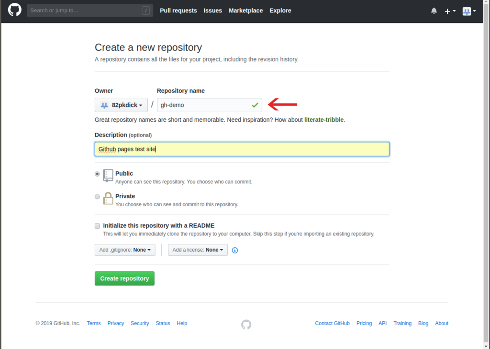This screenshot has height=349, width=490.
Task: Open the Add .gitignore dropdown
Action: [x=124, y=250]
